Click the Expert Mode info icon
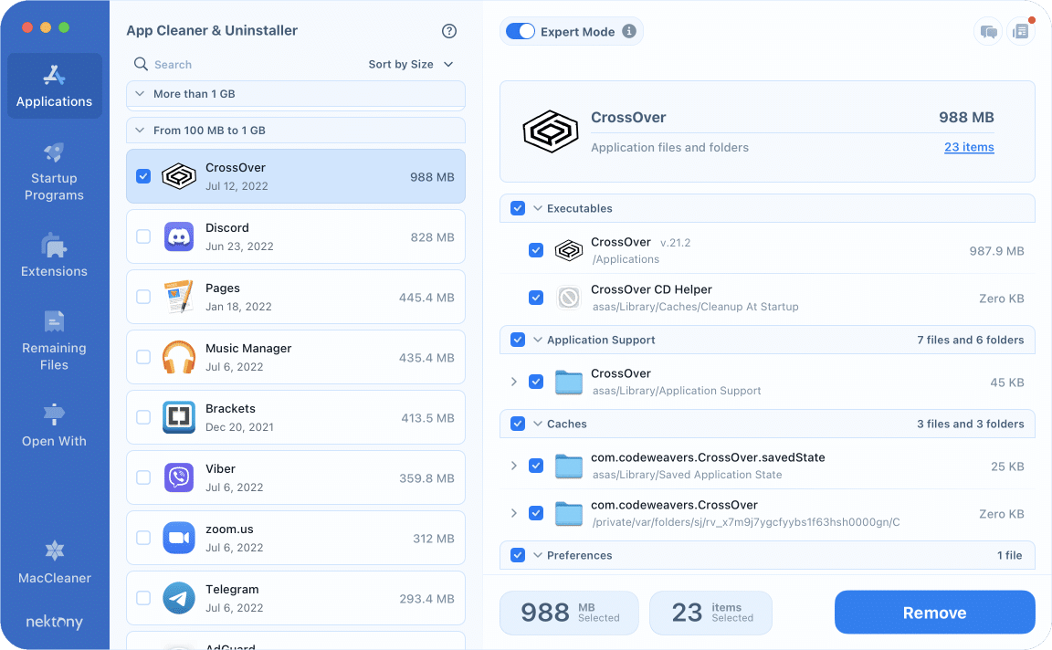Screen dimensions: 1052x650 pyautogui.click(x=628, y=32)
